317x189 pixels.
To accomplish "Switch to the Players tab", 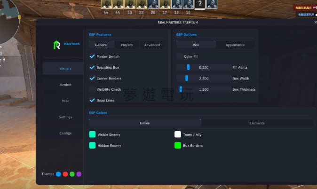I will (x=127, y=45).
